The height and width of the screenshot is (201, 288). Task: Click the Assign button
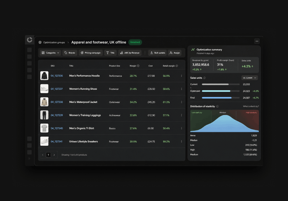(x=175, y=53)
